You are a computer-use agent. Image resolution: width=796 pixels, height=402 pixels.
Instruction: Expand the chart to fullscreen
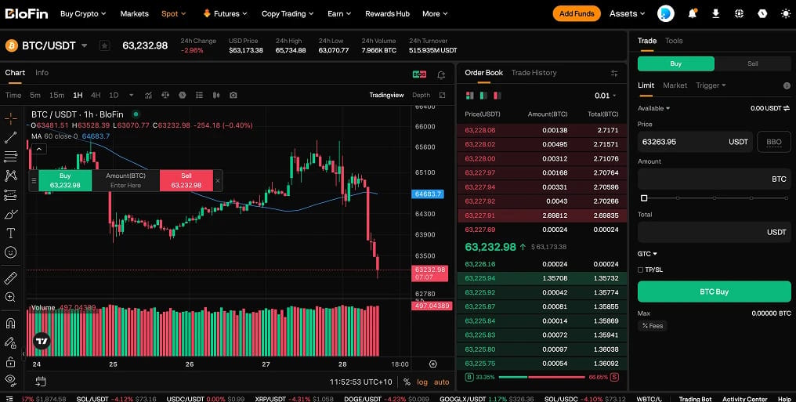point(442,96)
